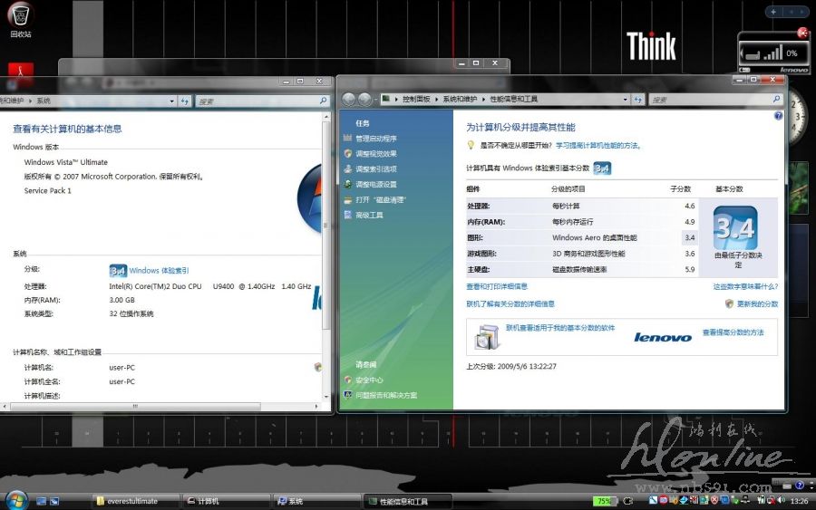Open 打开"磁盘清理" task link
Viewport: 816px width, 510px height.
click(x=381, y=199)
